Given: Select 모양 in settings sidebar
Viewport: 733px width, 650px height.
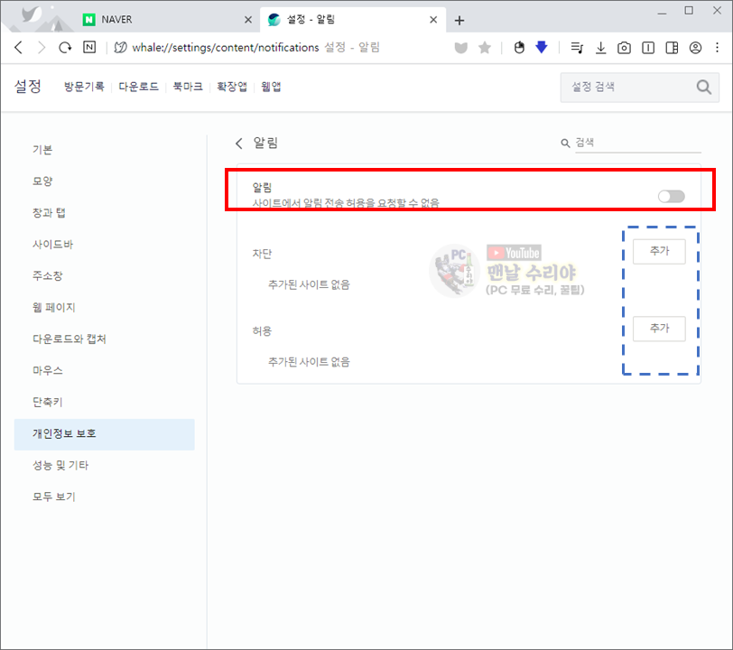Looking at the screenshot, I should click(104, 181).
